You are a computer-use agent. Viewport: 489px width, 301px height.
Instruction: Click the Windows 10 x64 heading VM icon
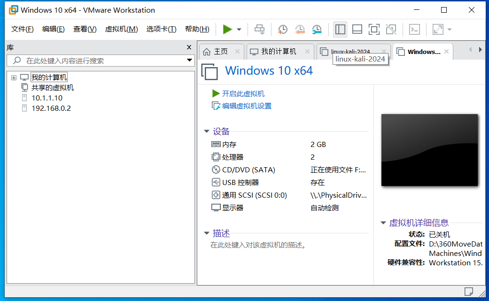click(x=210, y=71)
